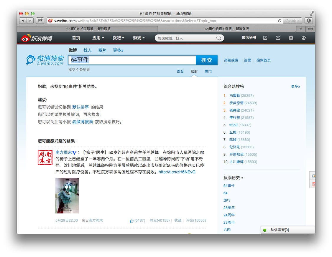Open 更多» for 综合热搜榜
The height and width of the screenshot is (257, 332).
click(x=295, y=87)
